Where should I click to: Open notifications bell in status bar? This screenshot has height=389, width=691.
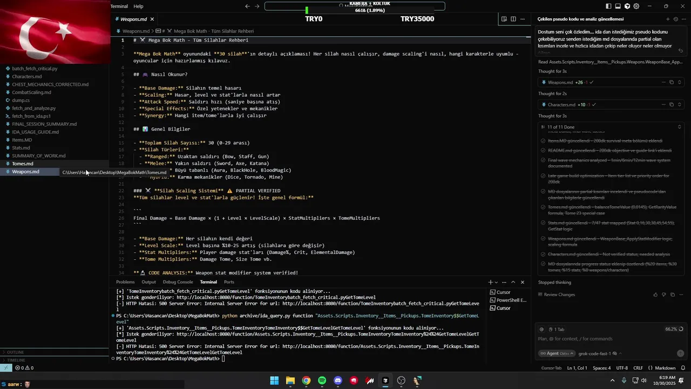(x=683, y=368)
